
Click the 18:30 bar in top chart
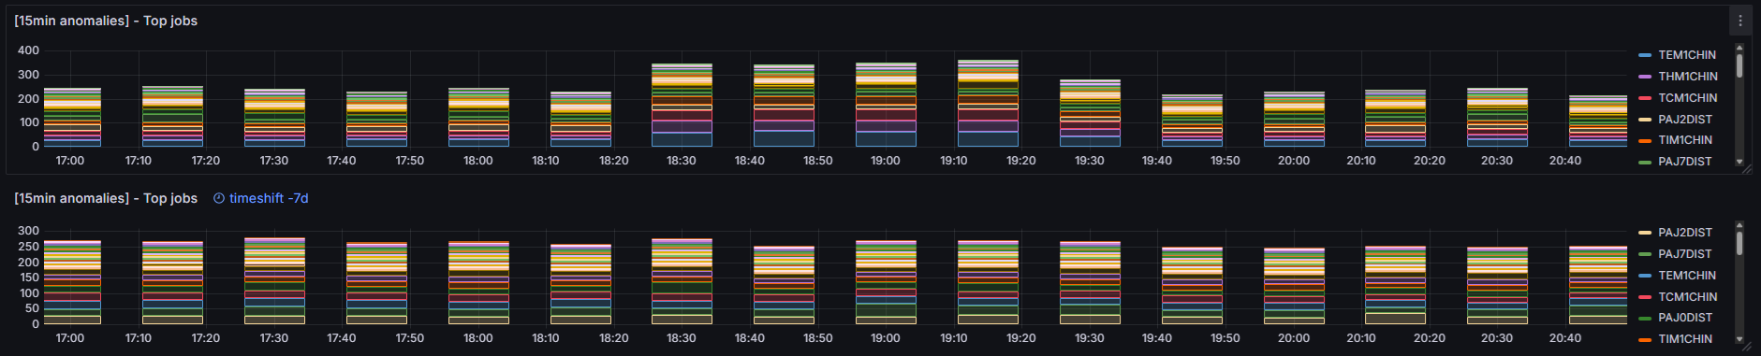[x=682, y=105]
